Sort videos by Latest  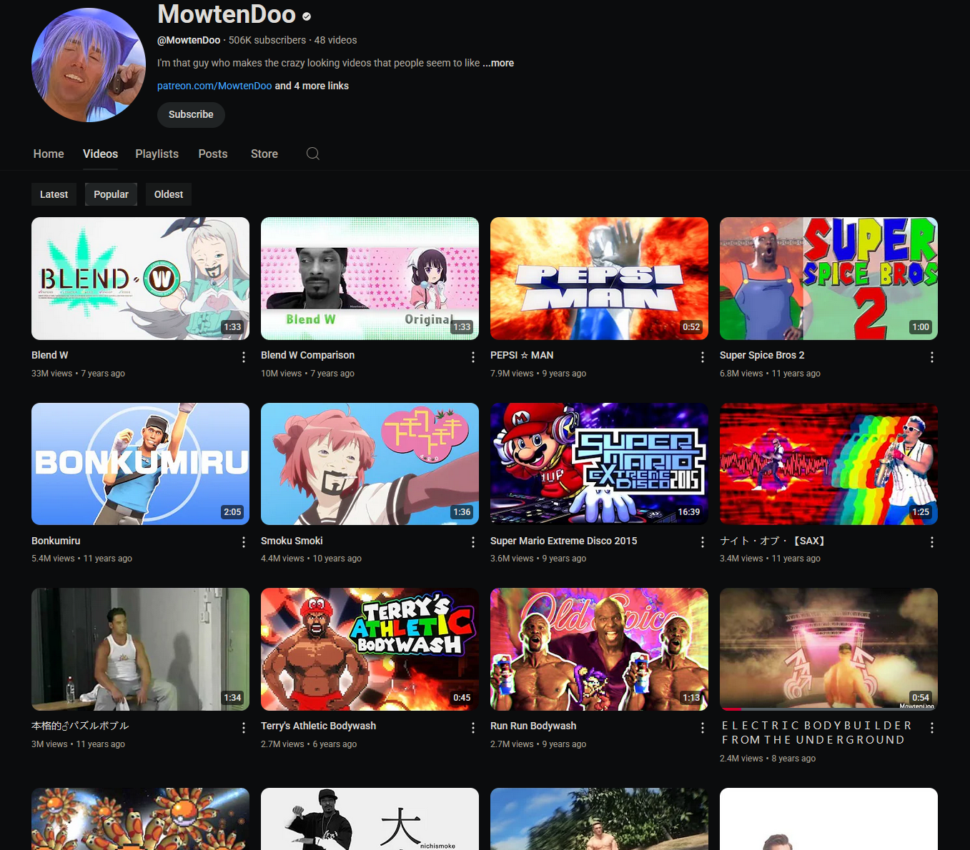coord(54,194)
